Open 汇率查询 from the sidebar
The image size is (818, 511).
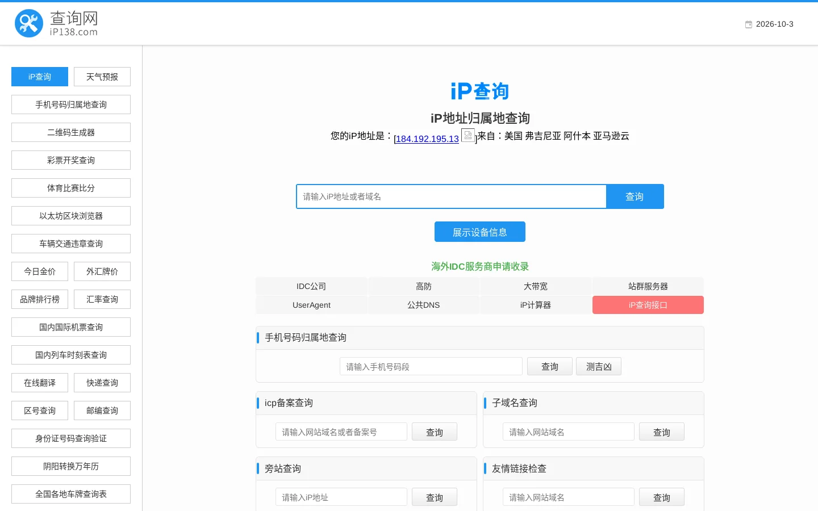click(x=102, y=299)
